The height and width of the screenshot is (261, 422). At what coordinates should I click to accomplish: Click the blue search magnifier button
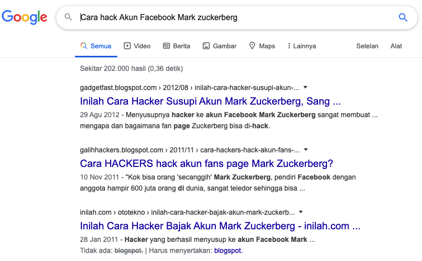[x=403, y=18]
